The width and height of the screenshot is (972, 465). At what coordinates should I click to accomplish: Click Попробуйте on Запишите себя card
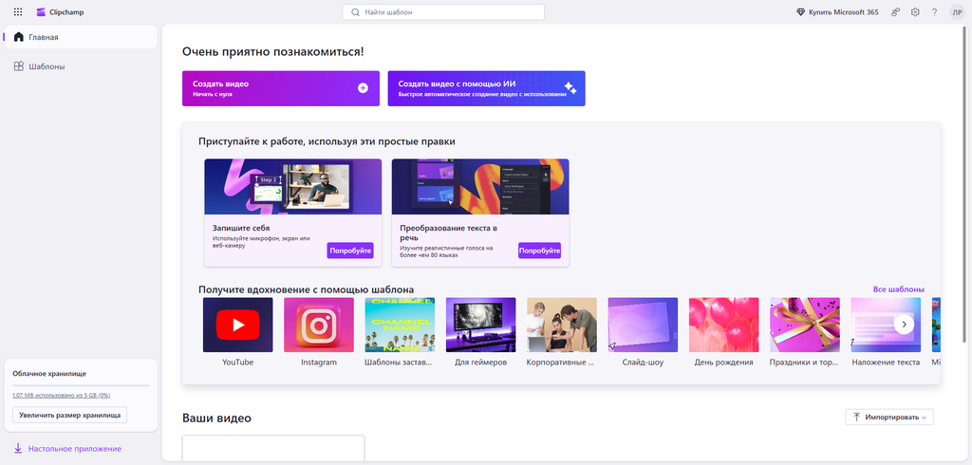click(x=350, y=251)
